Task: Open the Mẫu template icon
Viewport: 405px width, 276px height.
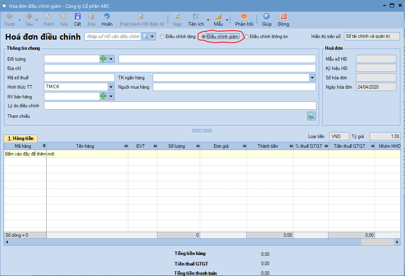Action: (x=218, y=20)
